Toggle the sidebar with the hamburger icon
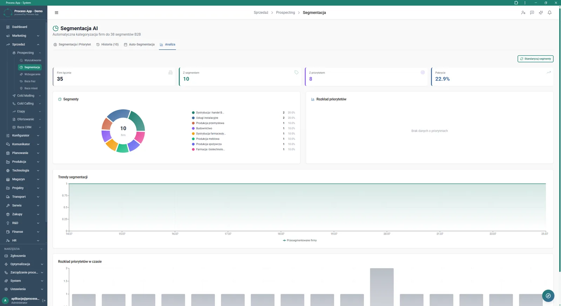The width and height of the screenshot is (561, 306). click(56, 13)
